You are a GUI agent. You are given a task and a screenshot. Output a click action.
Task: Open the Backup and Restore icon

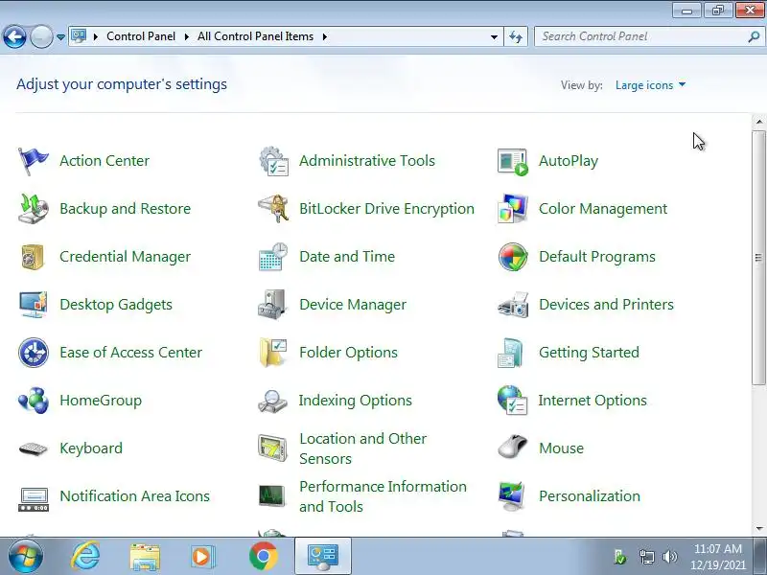[34, 209]
